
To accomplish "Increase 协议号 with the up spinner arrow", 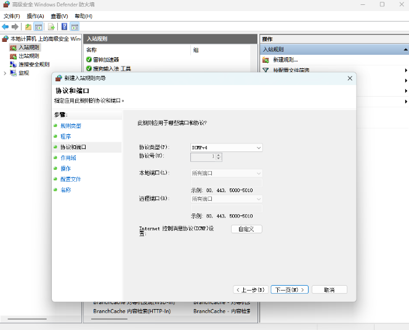I will point(219,155).
